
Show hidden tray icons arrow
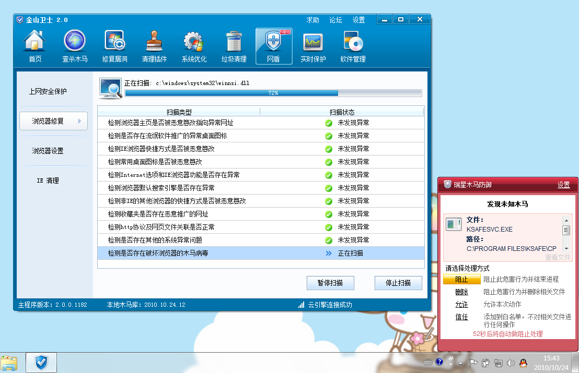pos(460,363)
